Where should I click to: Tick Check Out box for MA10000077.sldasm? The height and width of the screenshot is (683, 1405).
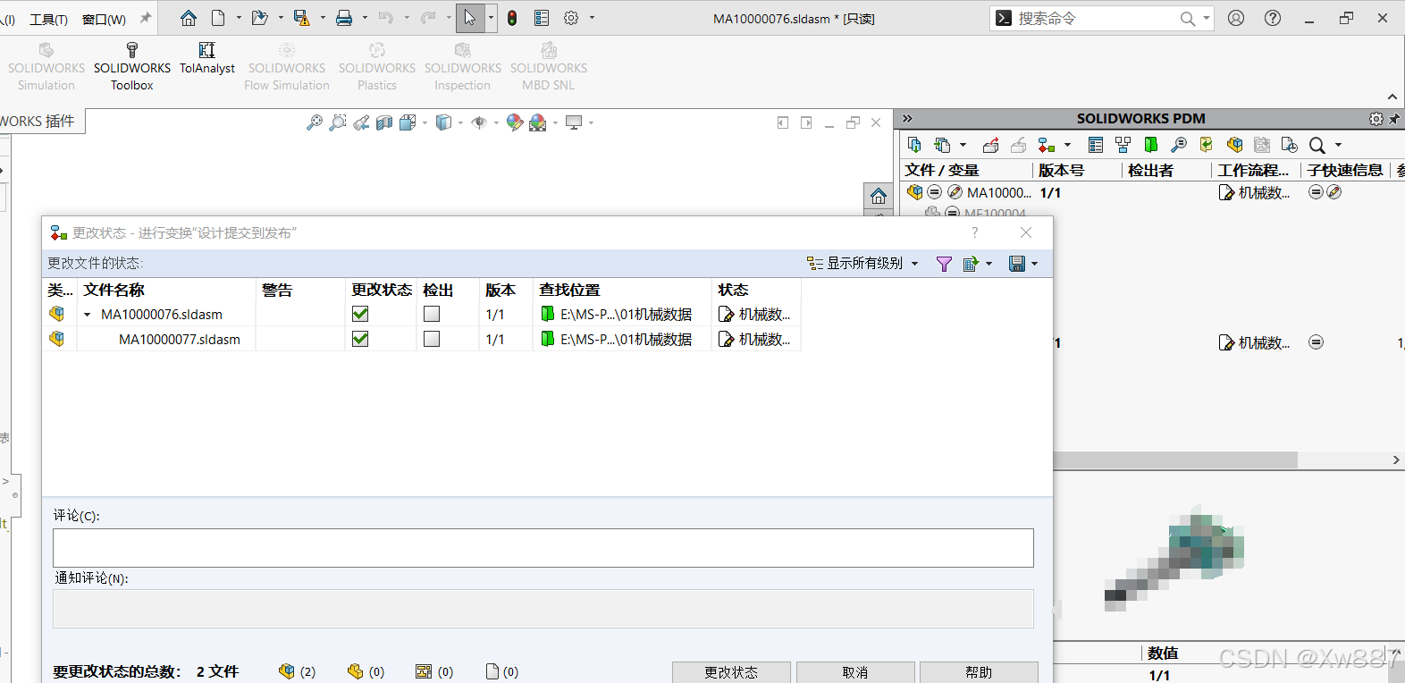432,339
